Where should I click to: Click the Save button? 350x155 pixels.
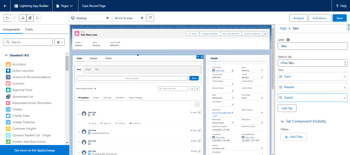tap(339, 18)
